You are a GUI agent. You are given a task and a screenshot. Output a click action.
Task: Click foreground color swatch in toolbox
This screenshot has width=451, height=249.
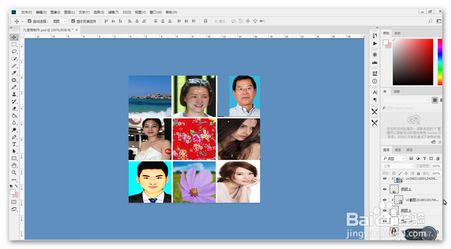[x=12, y=192]
